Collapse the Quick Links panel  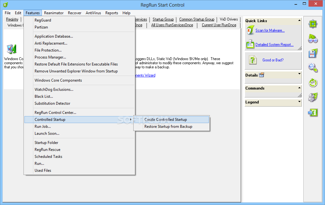click(x=299, y=20)
